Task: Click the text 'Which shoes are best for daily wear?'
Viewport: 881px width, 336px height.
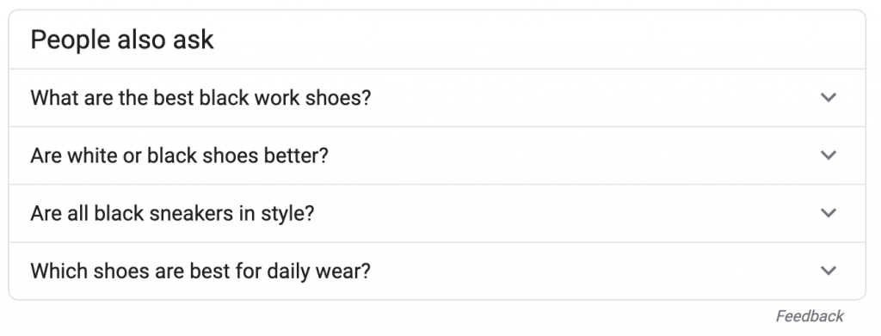Action: point(200,271)
